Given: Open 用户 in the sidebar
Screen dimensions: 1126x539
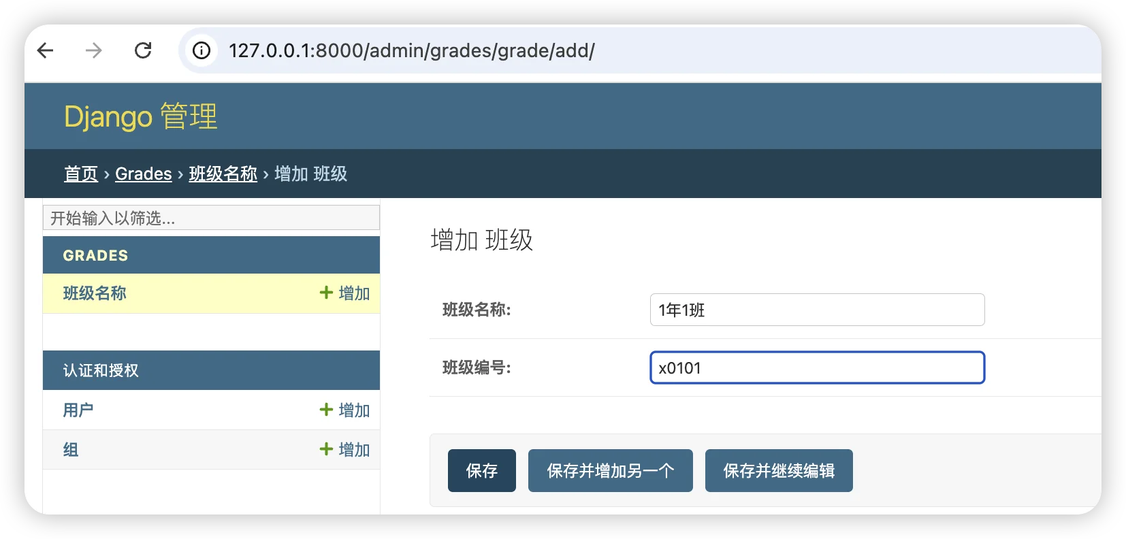Looking at the screenshot, I should 78,410.
